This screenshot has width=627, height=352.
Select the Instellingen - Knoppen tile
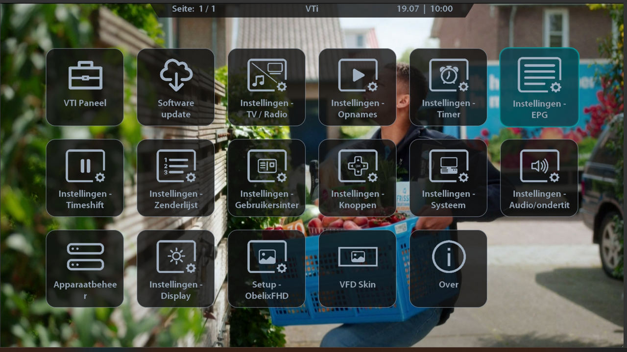click(x=357, y=177)
